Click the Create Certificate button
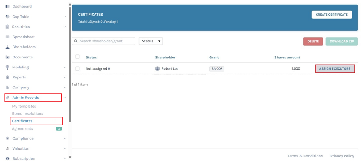This screenshot has height=165, width=362. click(x=332, y=15)
